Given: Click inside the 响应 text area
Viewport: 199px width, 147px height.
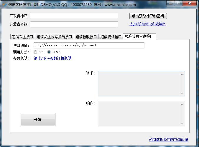Looking at the screenshot, I should pyautogui.click(x=139, y=113).
